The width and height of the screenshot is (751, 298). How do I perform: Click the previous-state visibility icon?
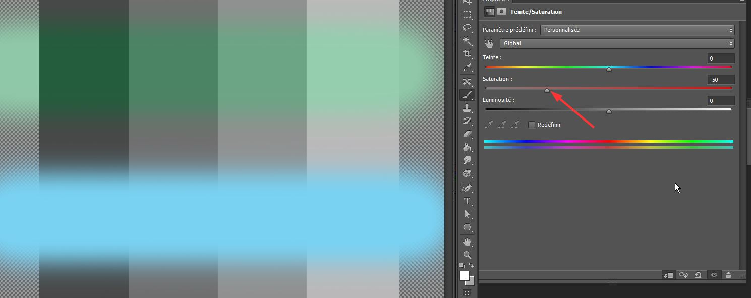tap(683, 275)
